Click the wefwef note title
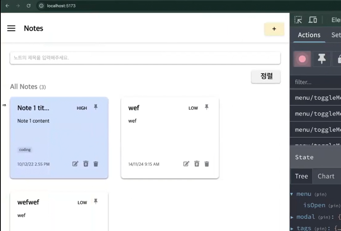The height and width of the screenshot is (231, 341). (28, 202)
